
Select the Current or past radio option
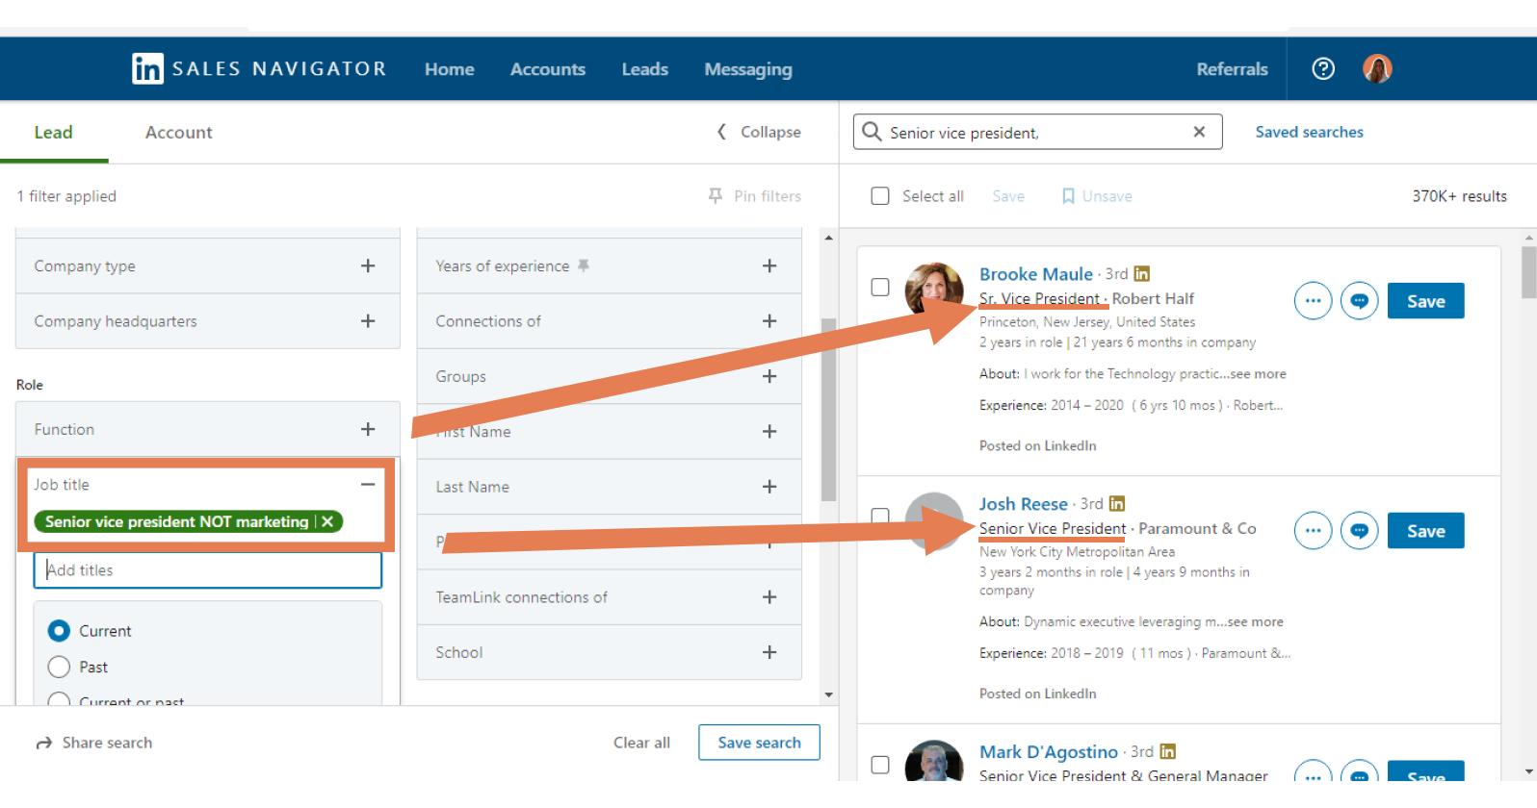[x=59, y=699]
